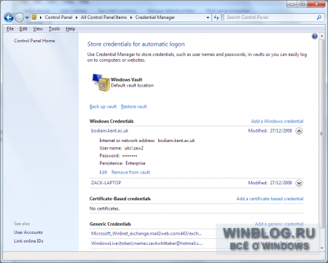Screen dimensions: 328x263
Task: Click the window Minimize button
Action: (292, 4)
